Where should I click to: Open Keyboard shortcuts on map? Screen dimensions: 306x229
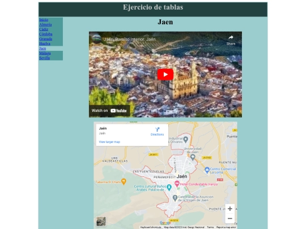coord(151,227)
